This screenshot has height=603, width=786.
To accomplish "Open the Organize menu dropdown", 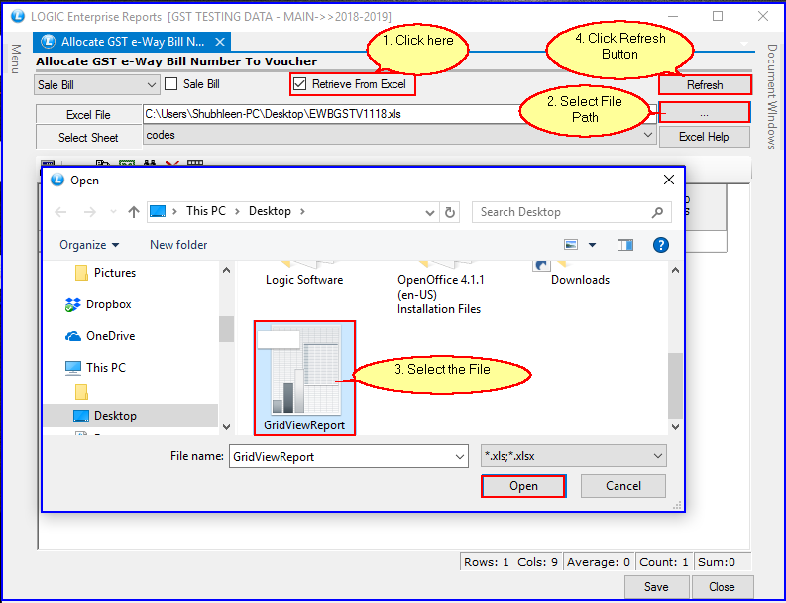I will (89, 245).
